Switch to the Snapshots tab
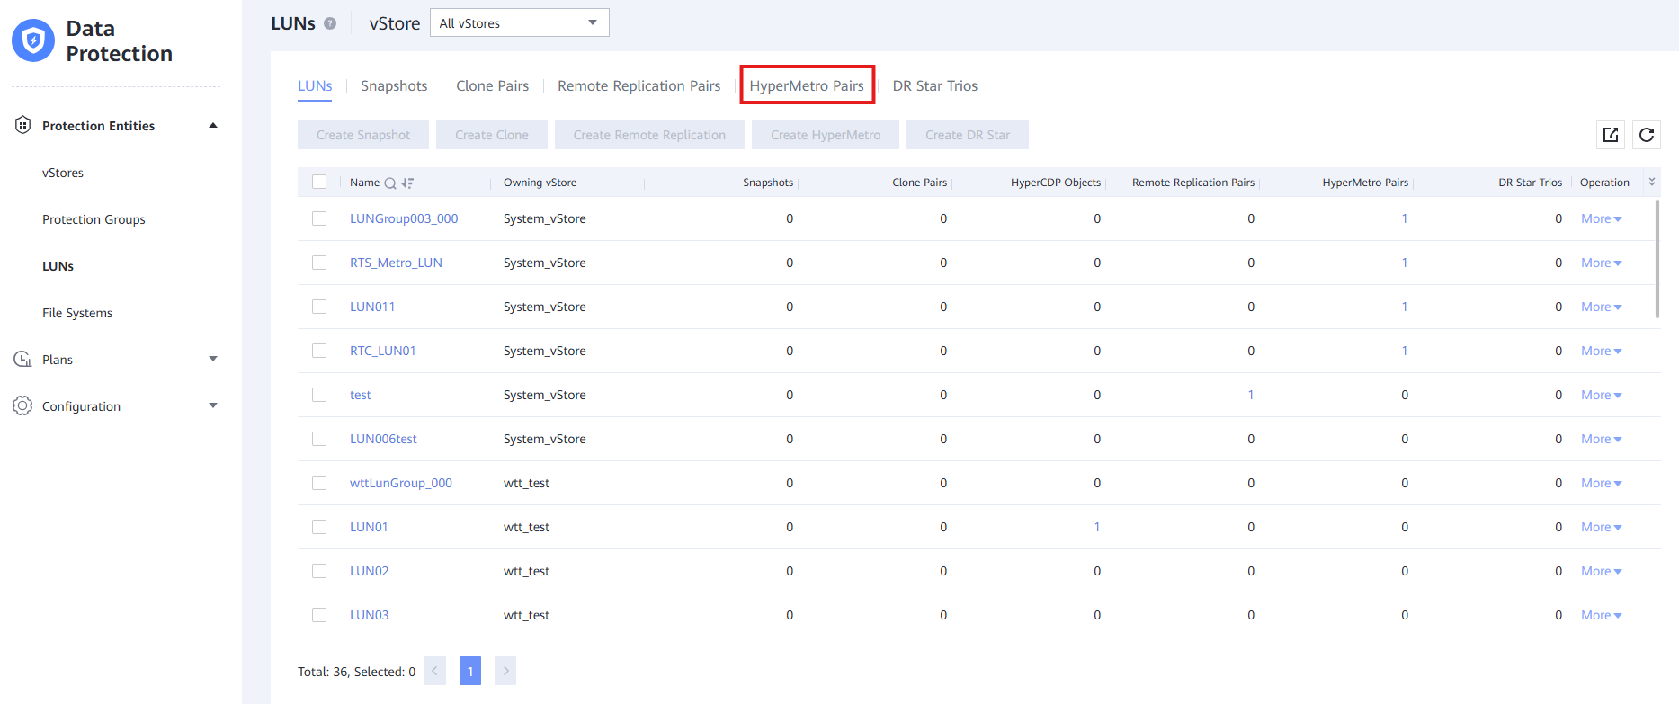 (394, 85)
